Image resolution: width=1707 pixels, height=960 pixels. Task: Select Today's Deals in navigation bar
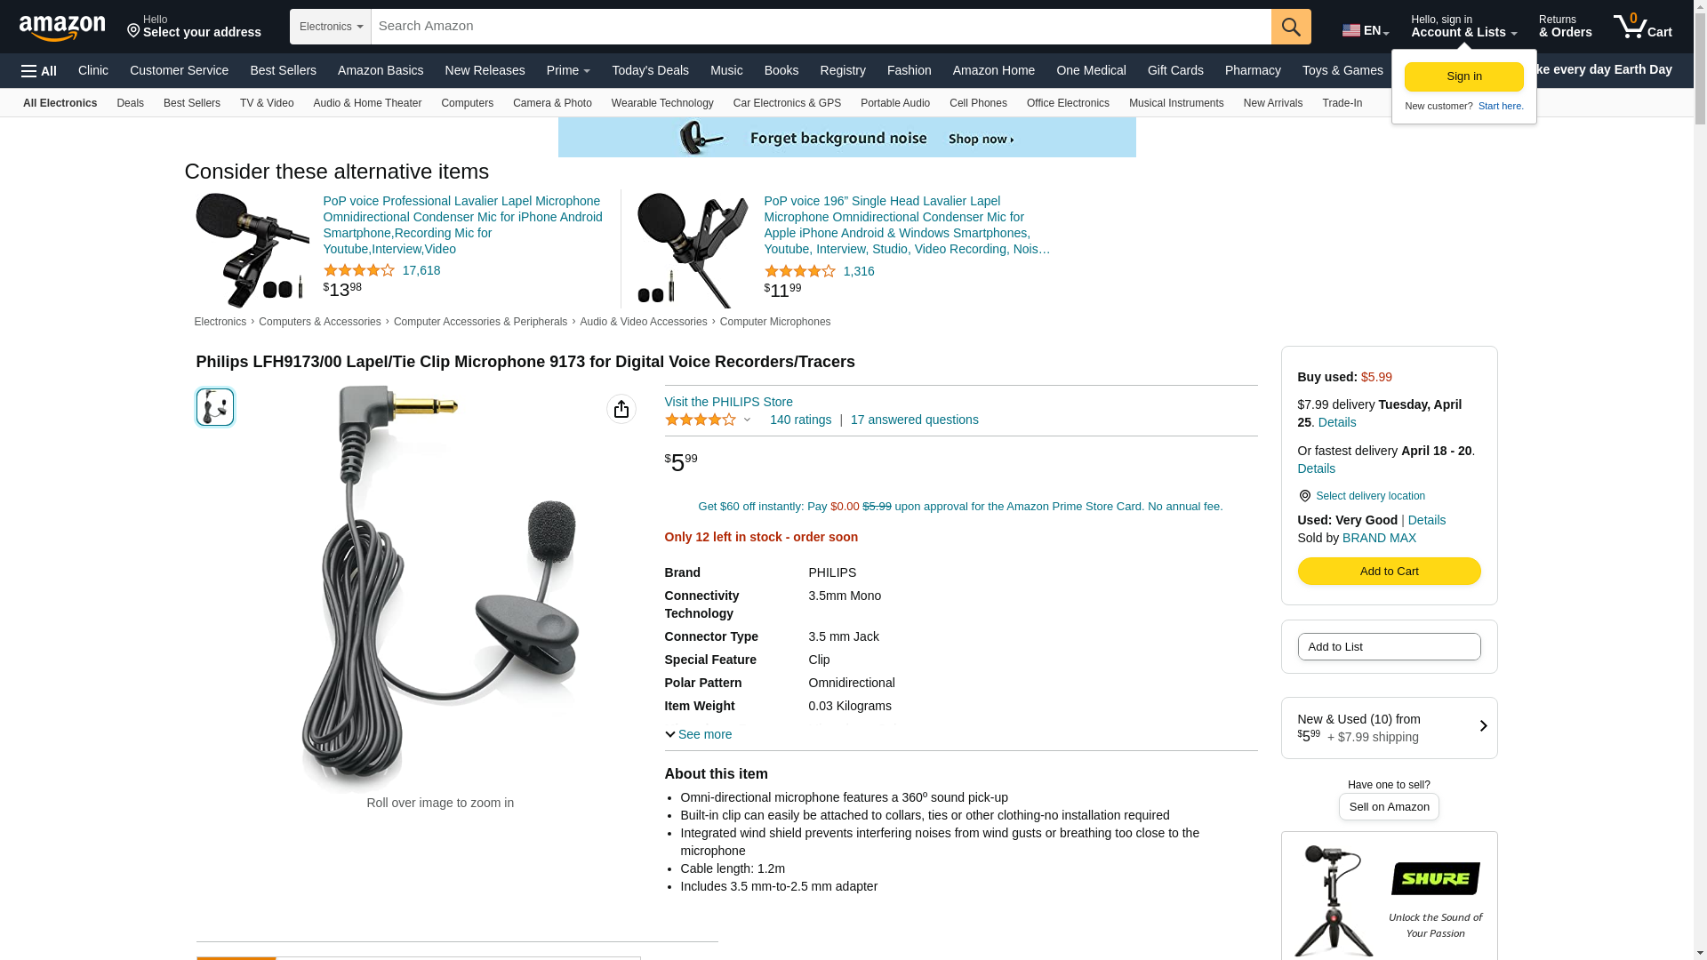(x=650, y=70)
